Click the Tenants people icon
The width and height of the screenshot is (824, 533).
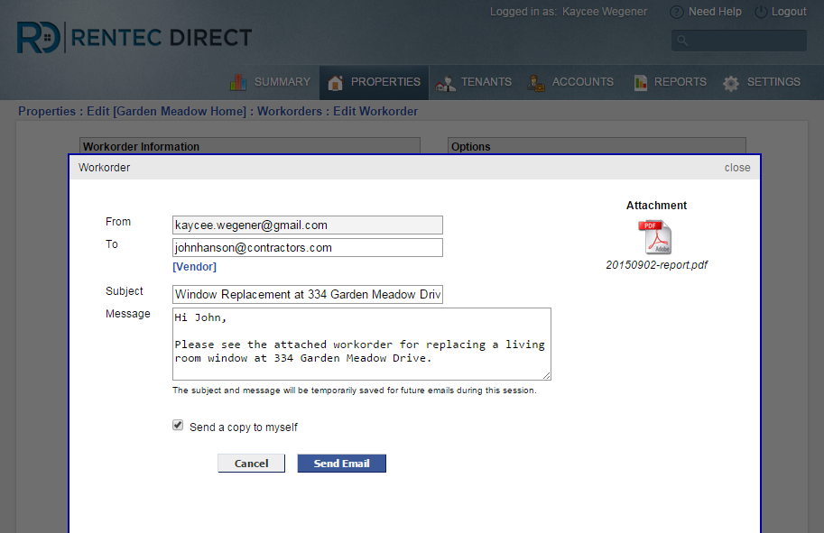446,83
